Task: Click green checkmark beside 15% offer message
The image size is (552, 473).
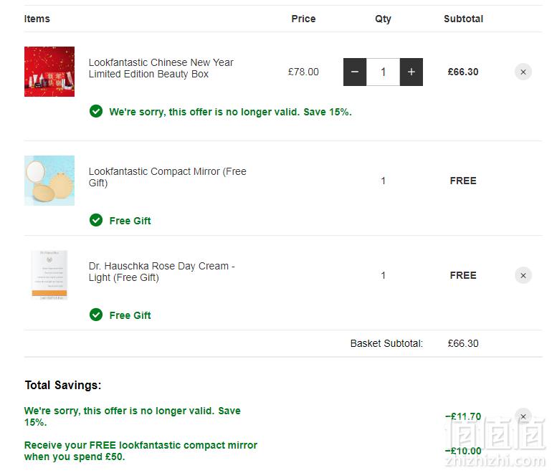Action: tap(96, 111)
